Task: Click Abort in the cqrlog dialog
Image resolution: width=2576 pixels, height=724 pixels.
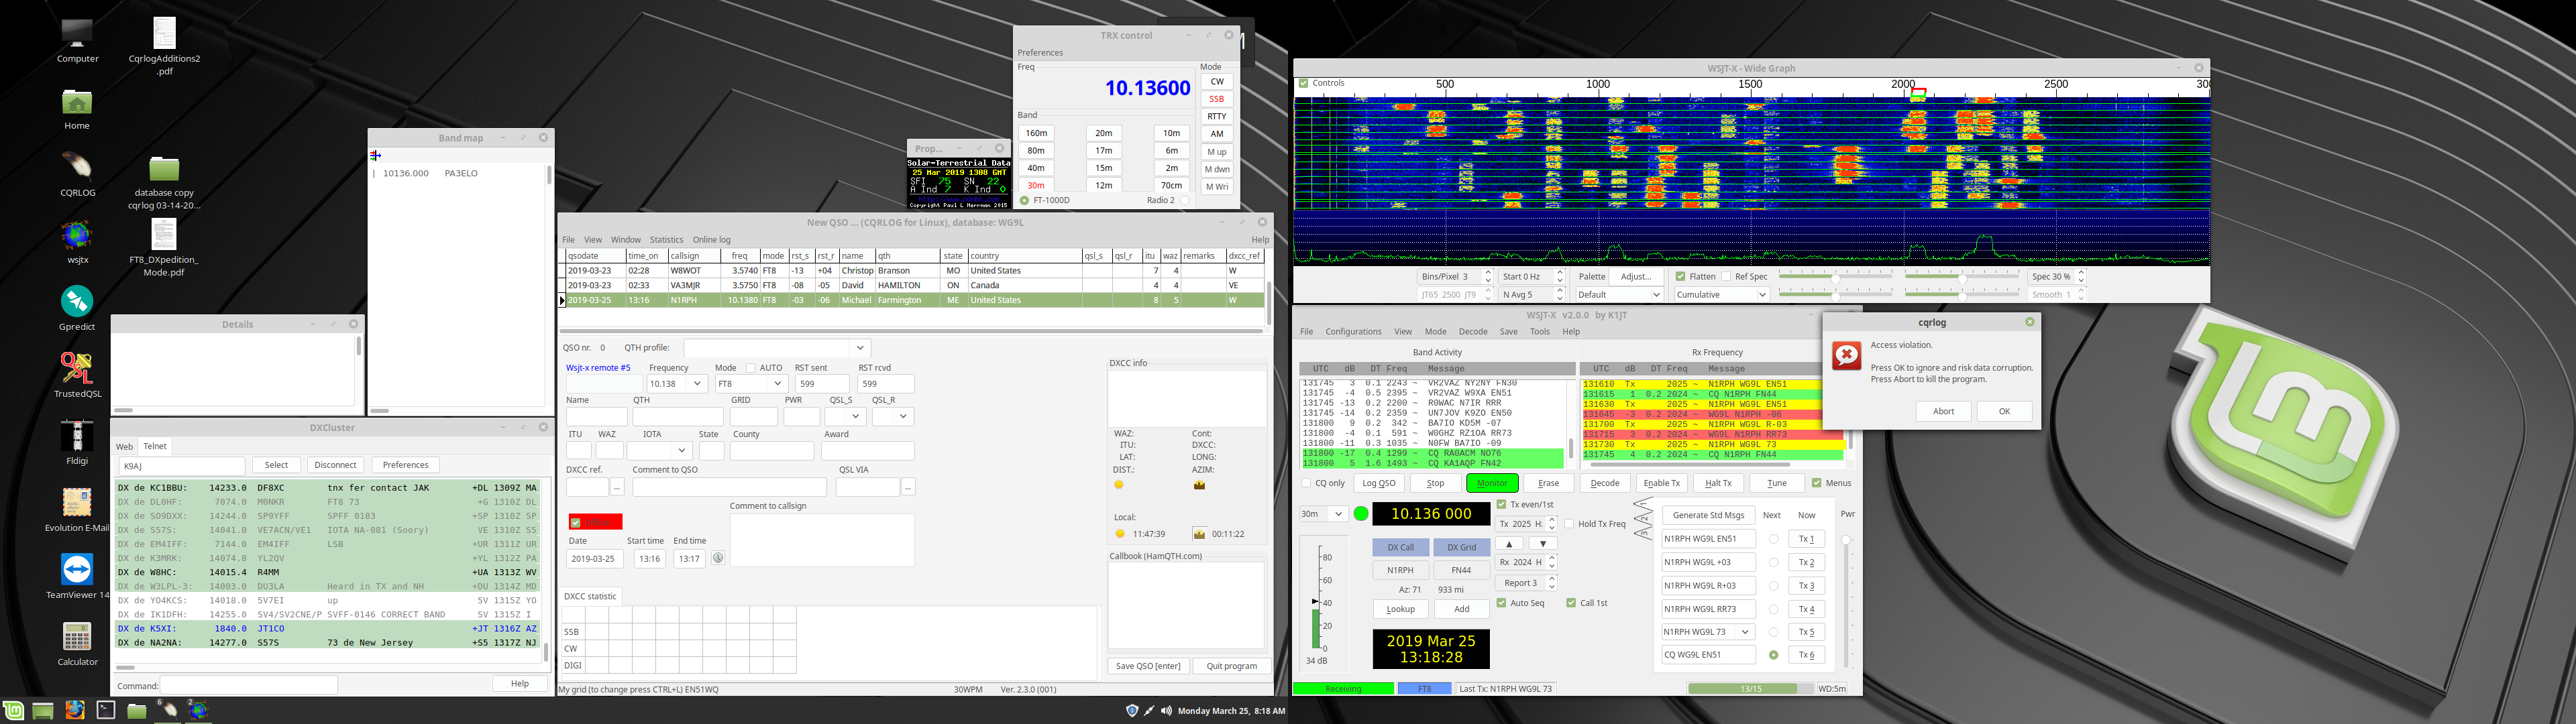Action: click(x=1943, y=411)
